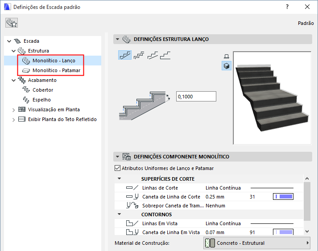Click the Cobertor tread icon
This screenshot has width=318, height=251.
point(26,89)
